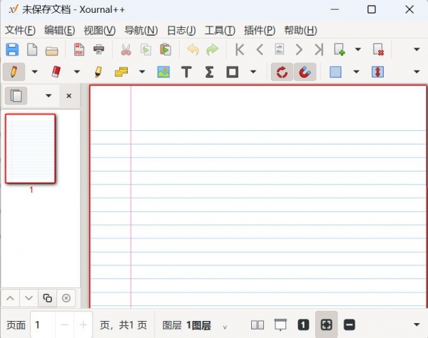Image resolution: width=428 pixels, height=338 pixels.
Task: Select the yellow ruler tool icon
Action: point(121,72)
